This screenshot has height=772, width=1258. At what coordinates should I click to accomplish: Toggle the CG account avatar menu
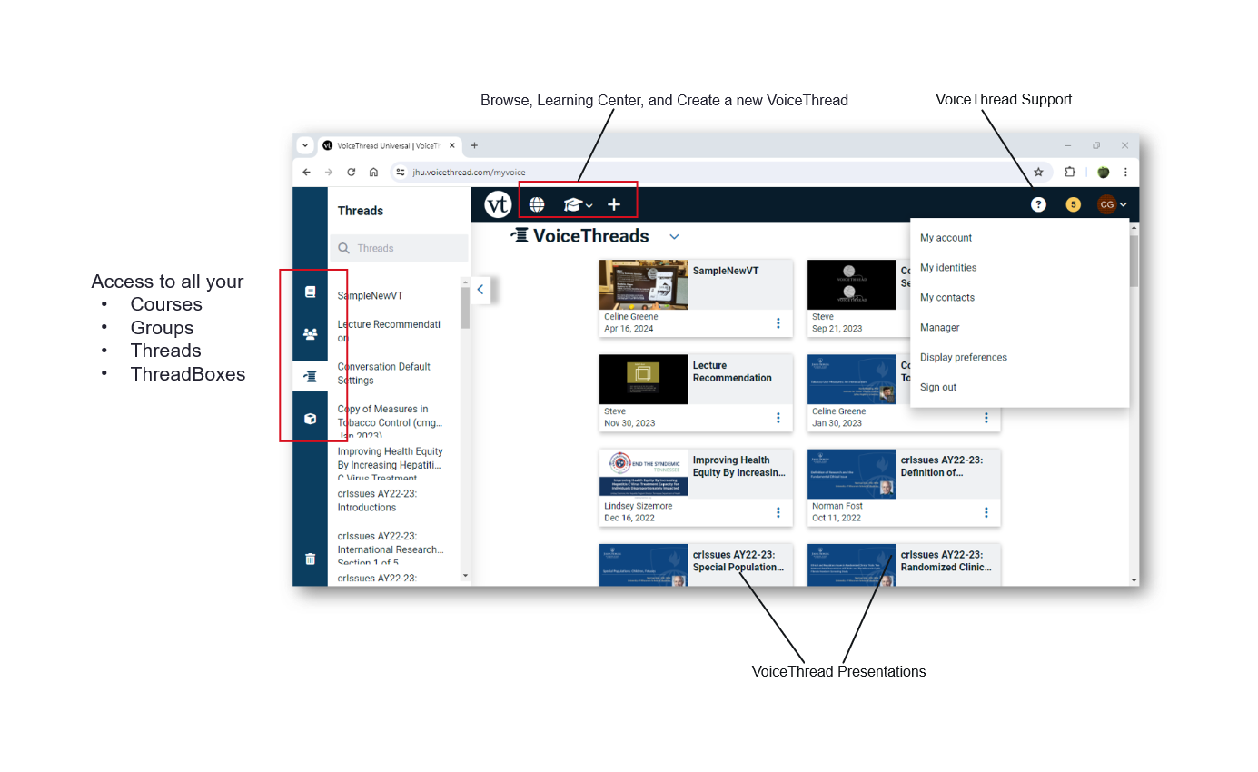point(1112,204)
